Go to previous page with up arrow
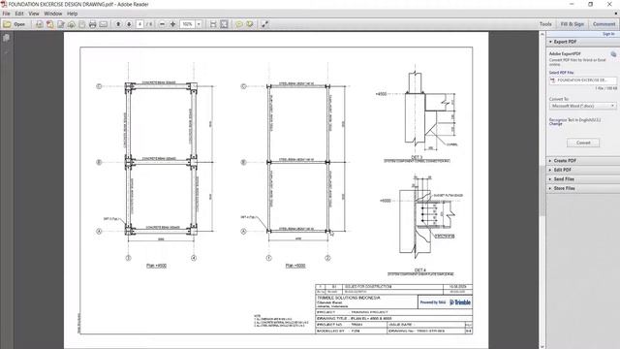 [118, 24]
